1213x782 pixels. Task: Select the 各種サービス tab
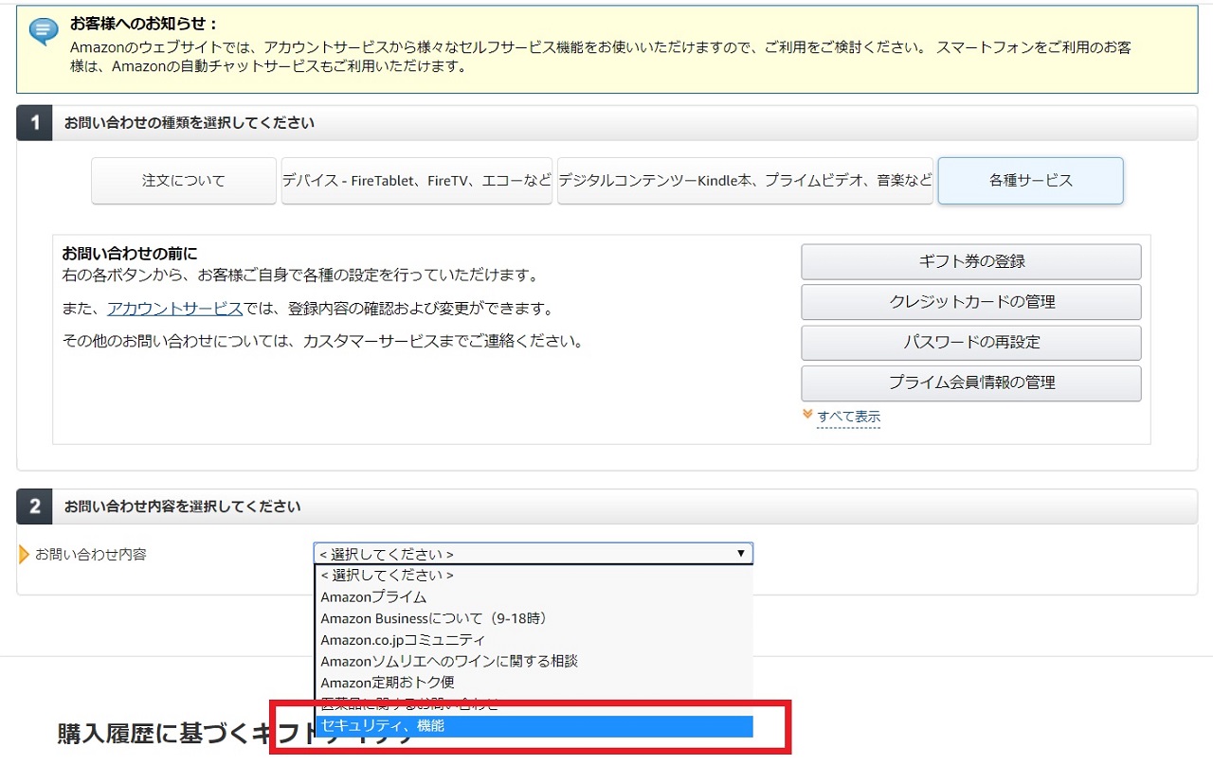coord(1030,181)
